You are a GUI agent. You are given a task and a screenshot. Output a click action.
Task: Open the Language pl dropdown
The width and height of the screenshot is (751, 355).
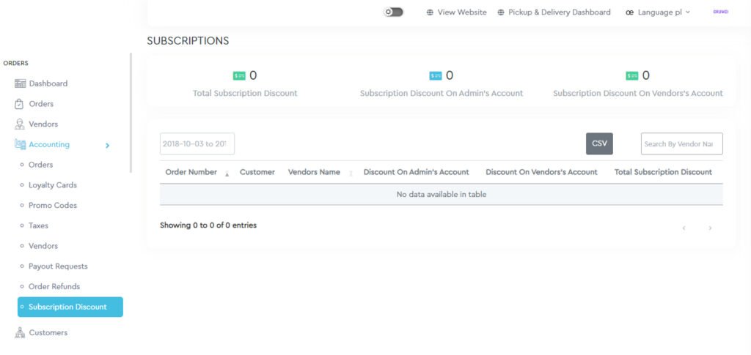657,12
